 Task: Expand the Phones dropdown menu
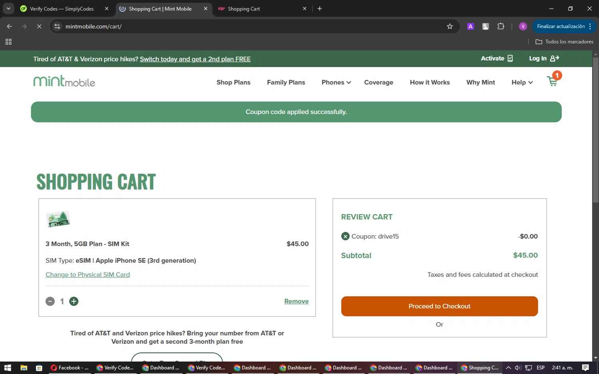(x=336, y=82)
